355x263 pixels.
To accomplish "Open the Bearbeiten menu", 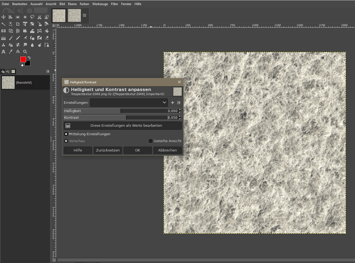I will click(20, 4).
